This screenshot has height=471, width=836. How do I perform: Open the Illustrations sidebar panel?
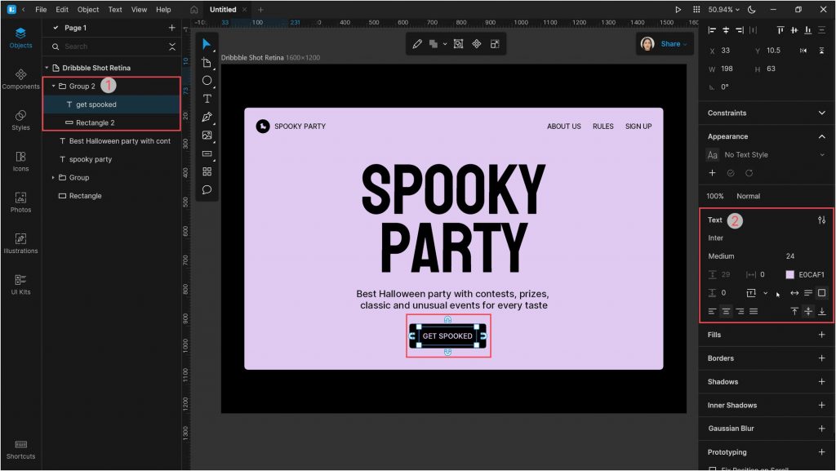20,243
